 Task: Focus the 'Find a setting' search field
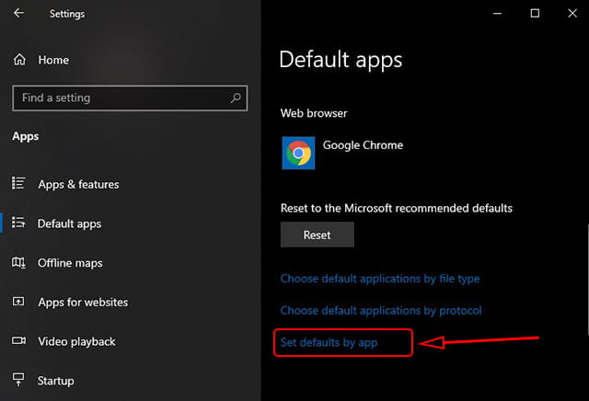point(120,97)
